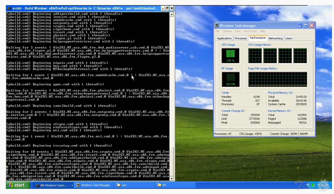This screenshot has width=334, height=194.
Task: Open the Shut Down menu in Task Manager
Action: pos(250,31)
